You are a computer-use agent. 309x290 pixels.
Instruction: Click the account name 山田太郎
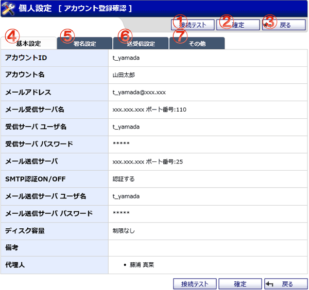(x=124, y=75)
